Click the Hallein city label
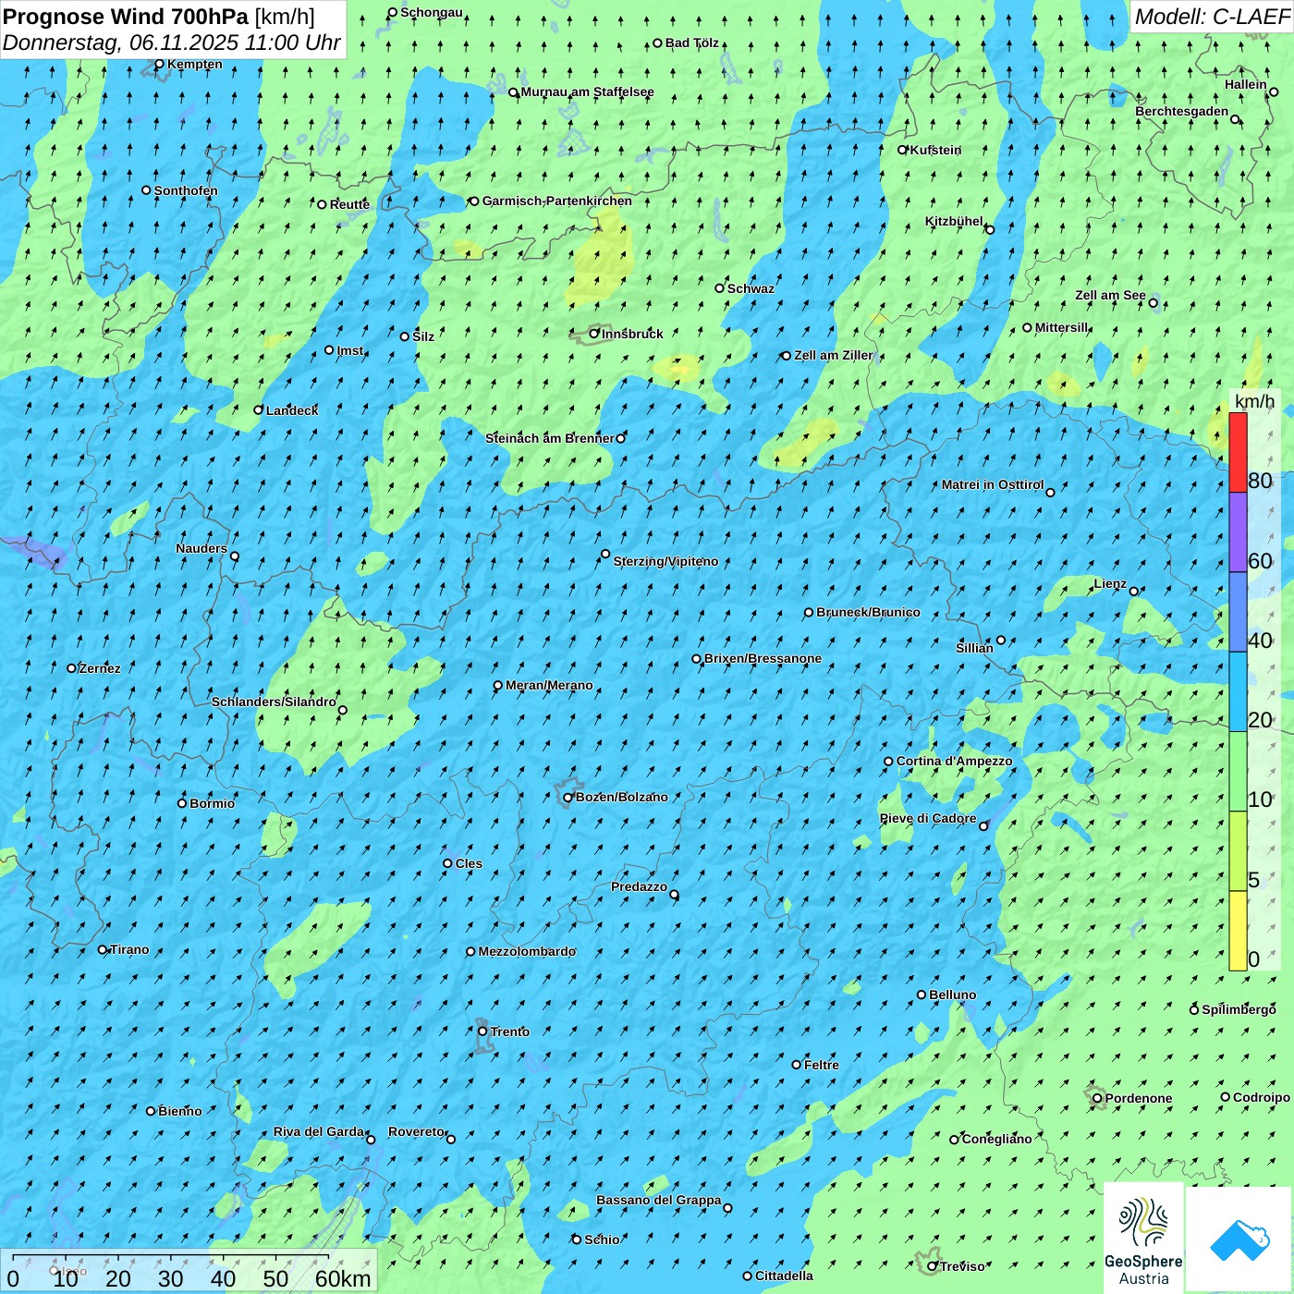Image resolution: width=1294 pixels, height=1294 pixels. [1246, 84]
